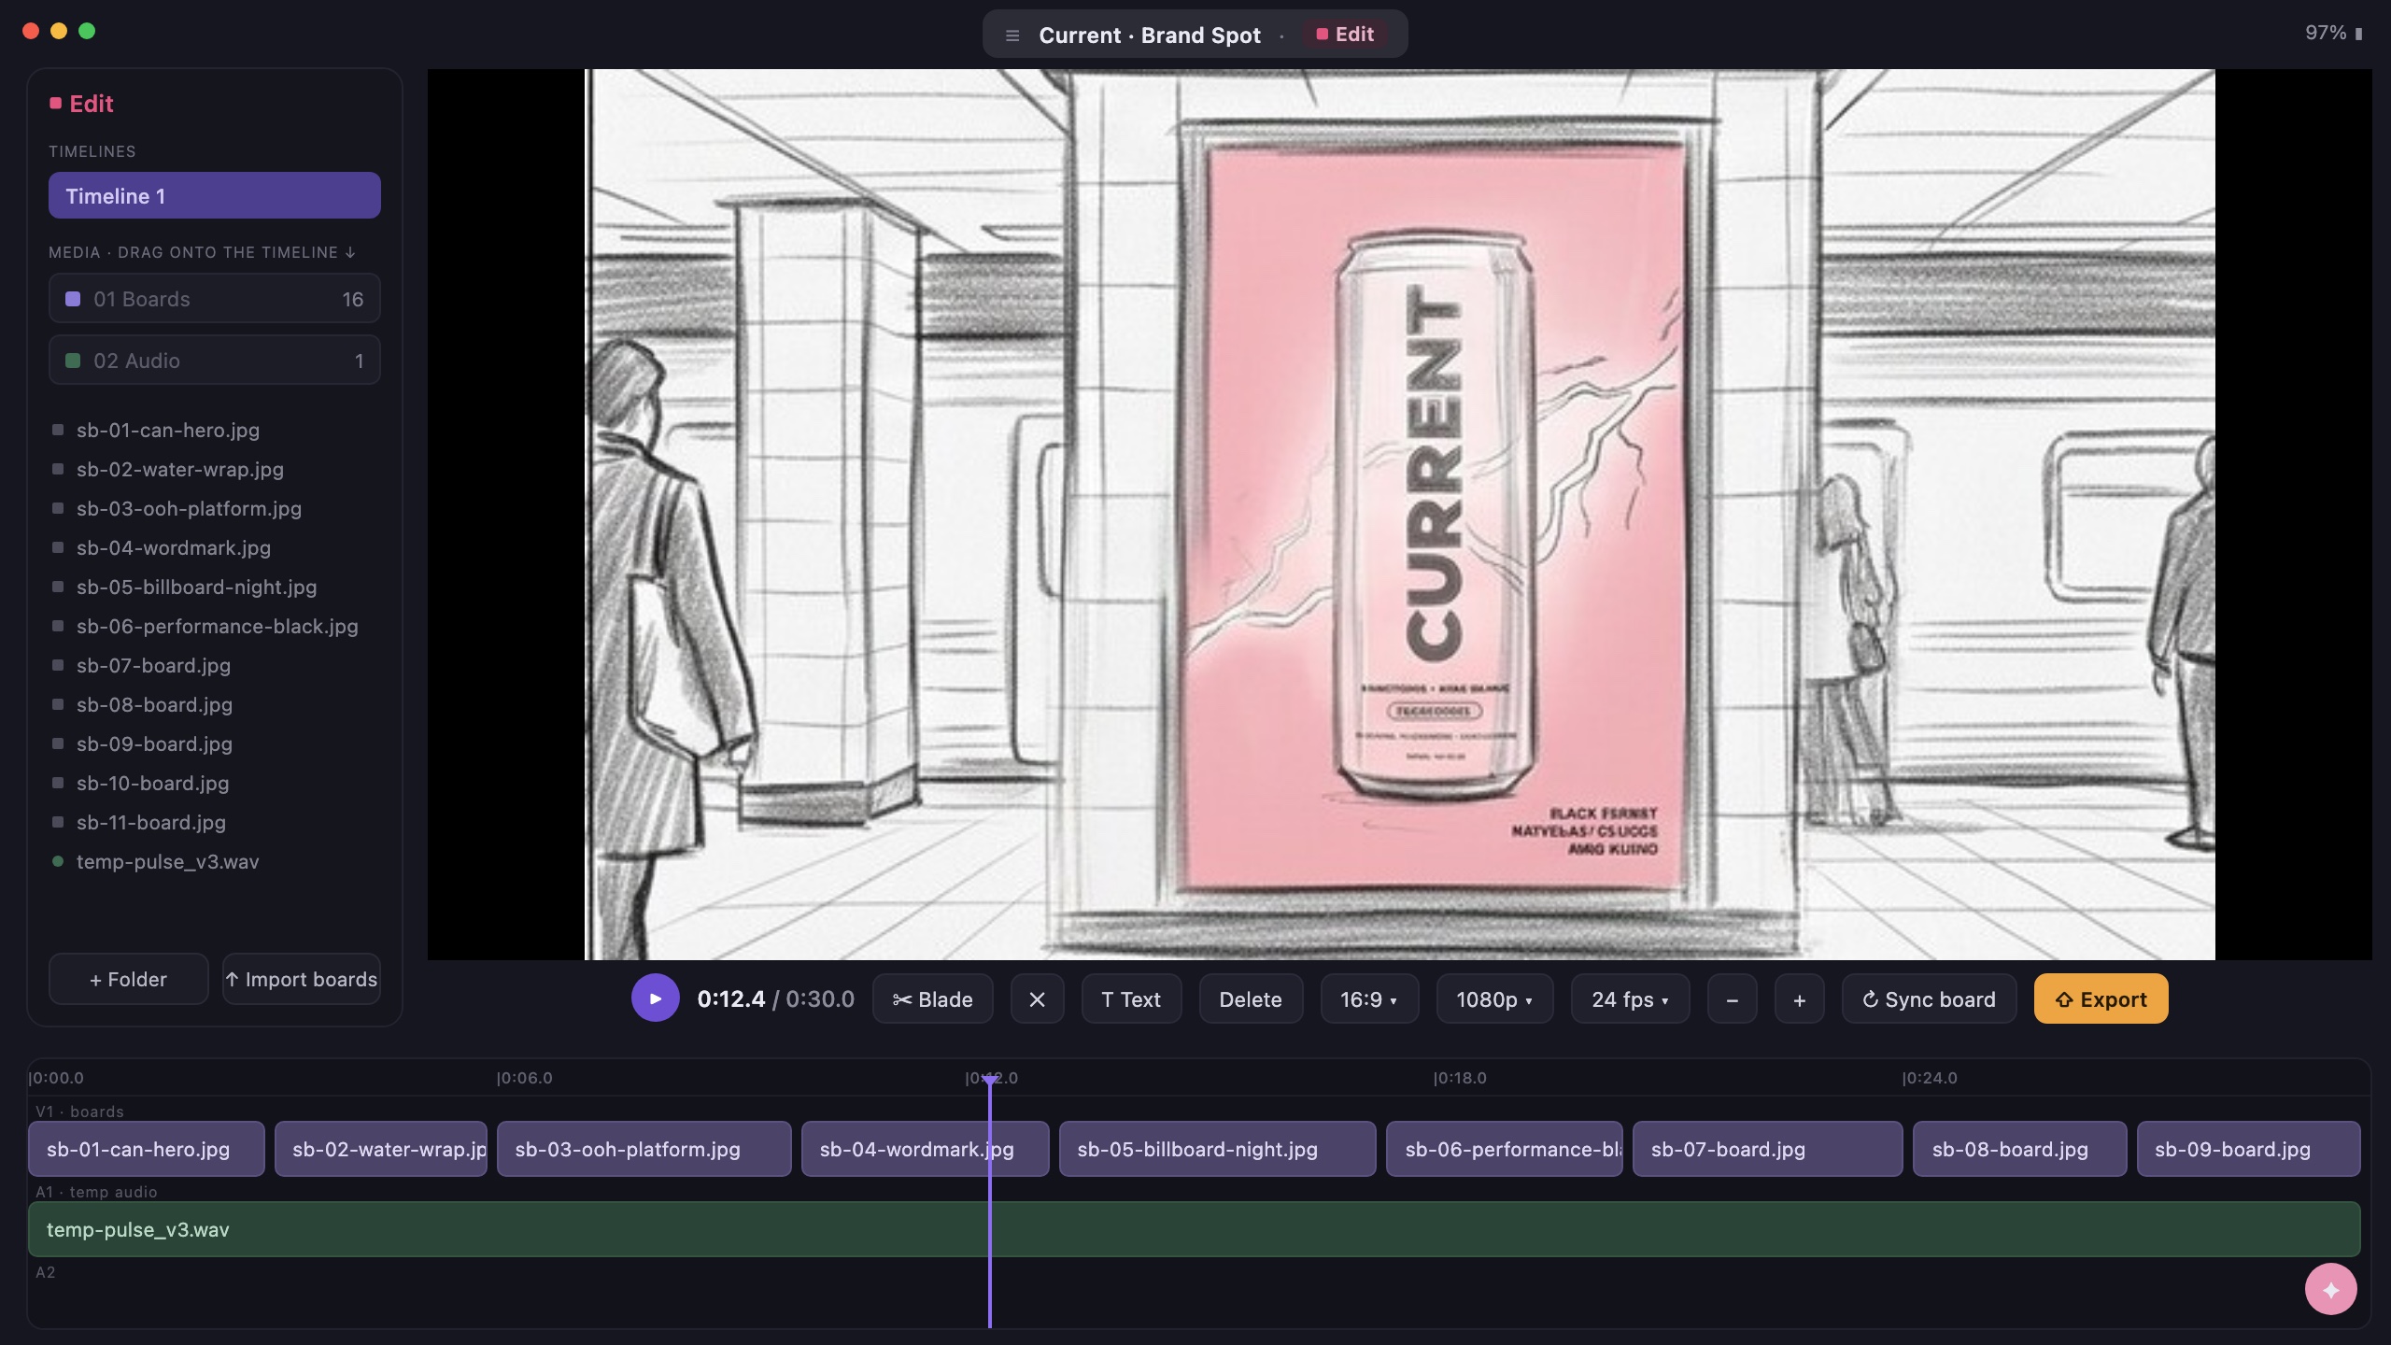Select sb-01-can-hero.jpg in media list
The width and height of the screenshot is (2391, 1345).
215,430
